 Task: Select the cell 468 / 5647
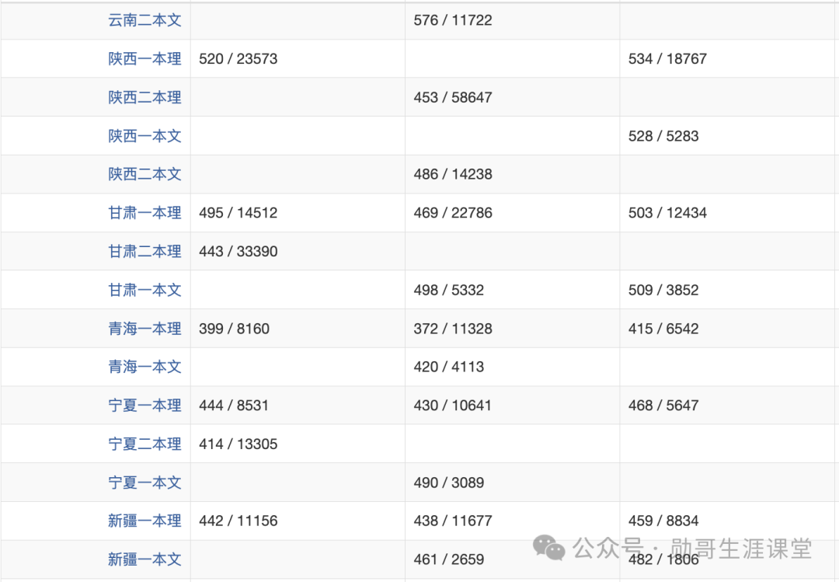(729, 406)
